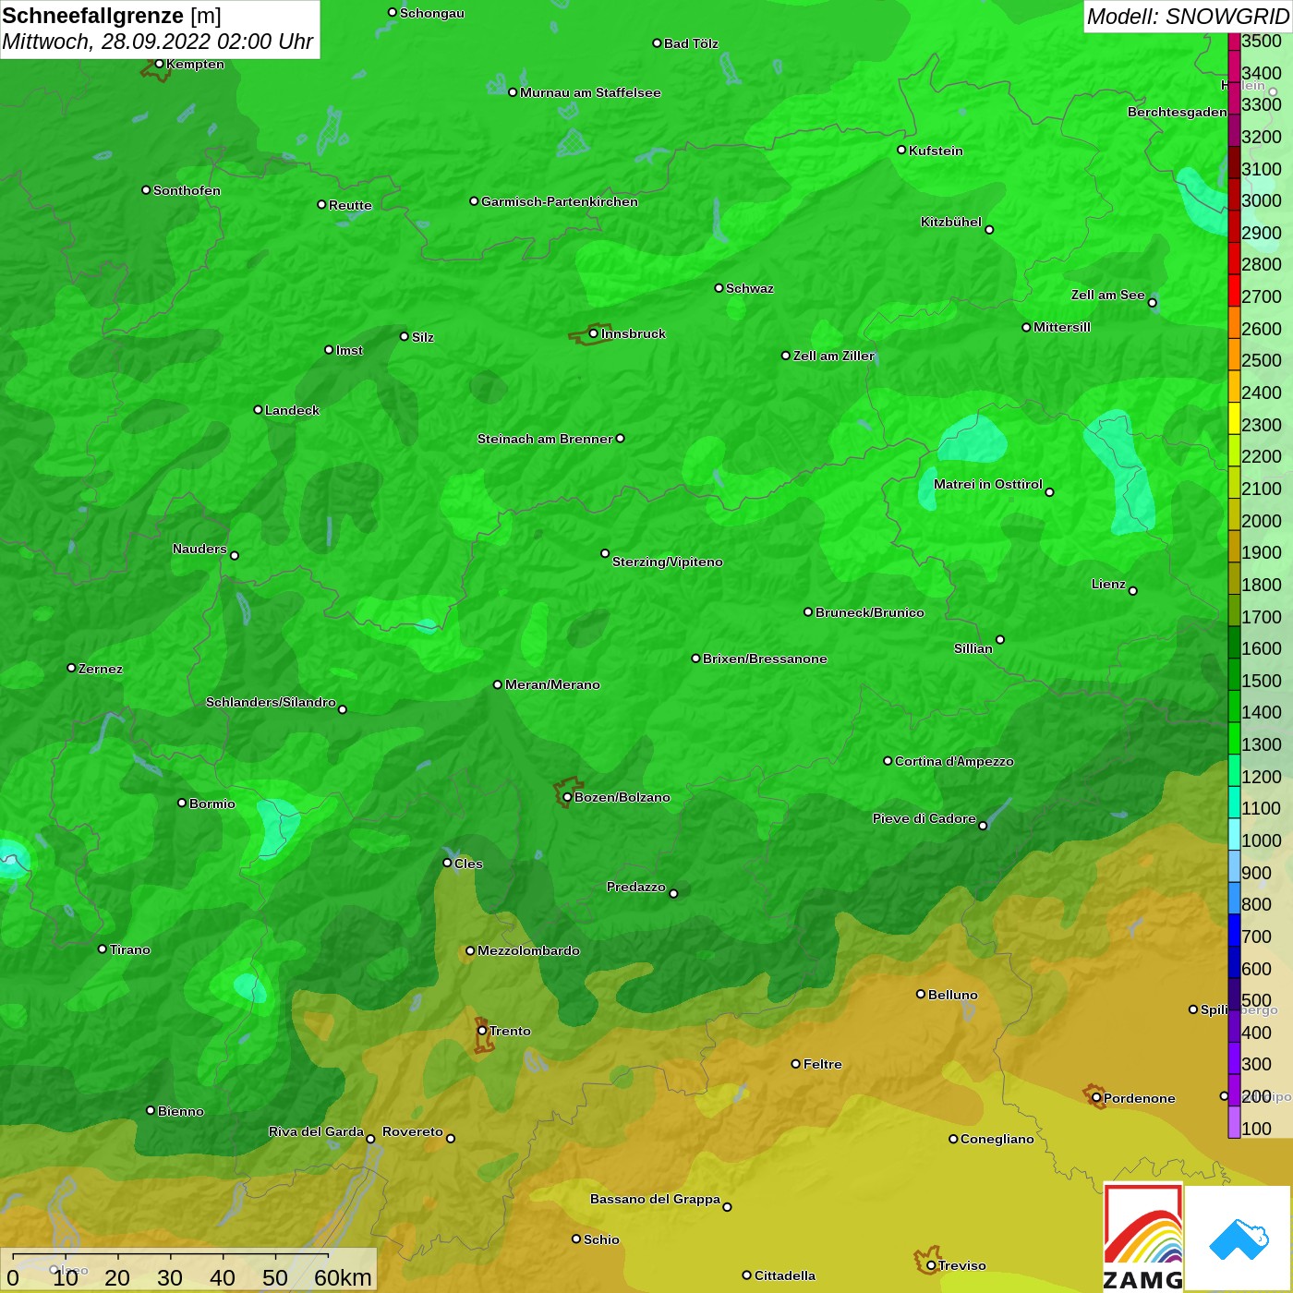Click the Zell am See location dot
Image resolution: width=1293 pixels, height=1293 pixels.
1152,303
